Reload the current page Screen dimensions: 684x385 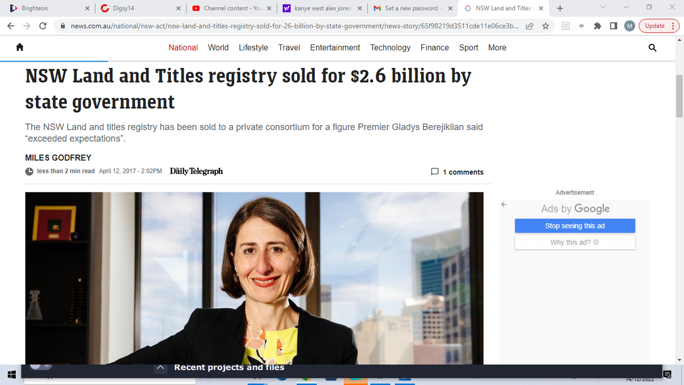point(43,26)
